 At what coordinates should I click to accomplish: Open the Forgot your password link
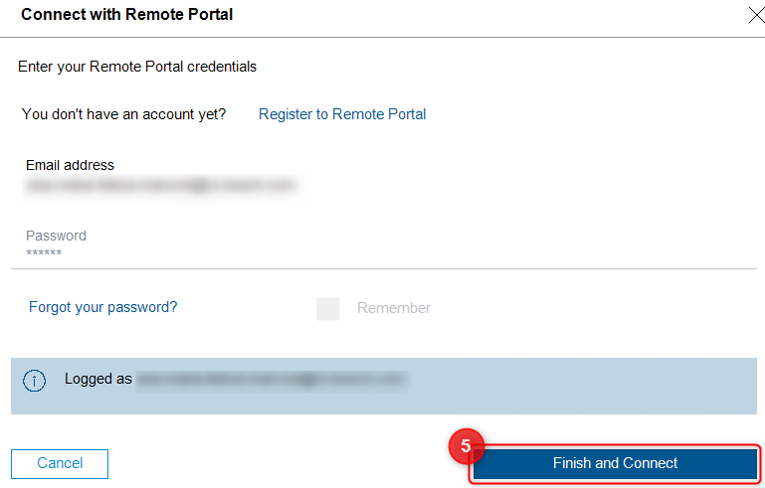point(102,307)
